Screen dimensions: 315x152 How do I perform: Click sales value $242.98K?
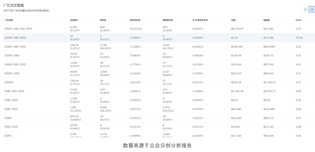coord(269,109)
